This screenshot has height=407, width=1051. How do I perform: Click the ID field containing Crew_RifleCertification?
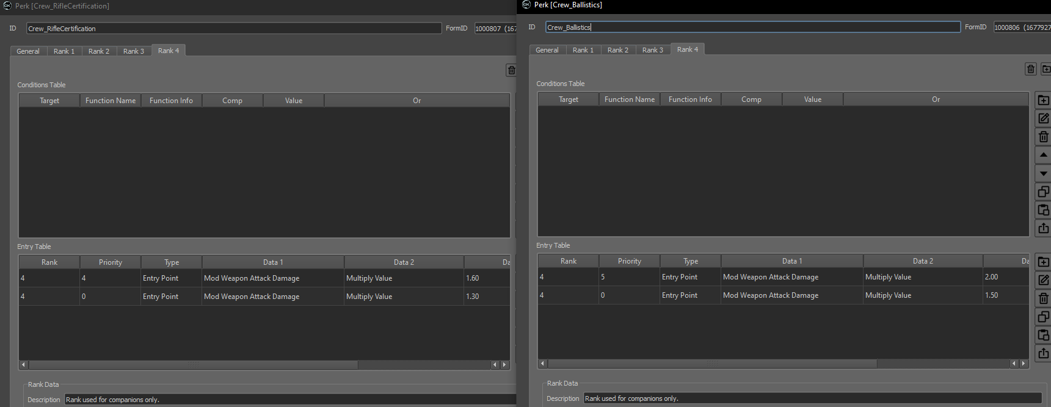[234, 29]
